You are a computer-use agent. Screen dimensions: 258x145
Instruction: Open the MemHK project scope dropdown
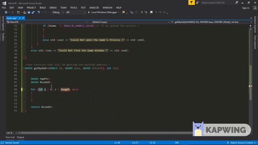(x=47, y=22)
